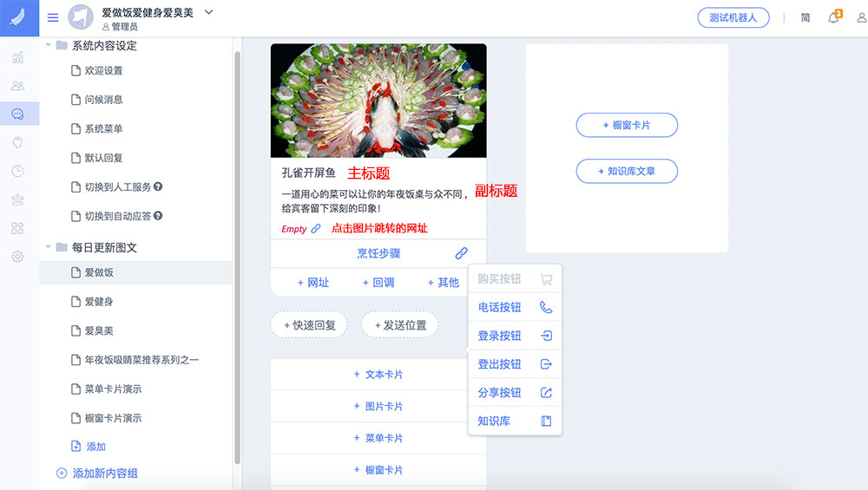868x490 pixels.
Task: Click + 快速回复 button
Action: pyautogui.click(x=310, y=325)
